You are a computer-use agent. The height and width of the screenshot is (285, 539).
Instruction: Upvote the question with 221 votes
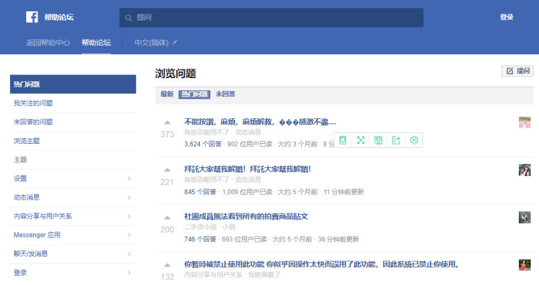tap(167, 170)
